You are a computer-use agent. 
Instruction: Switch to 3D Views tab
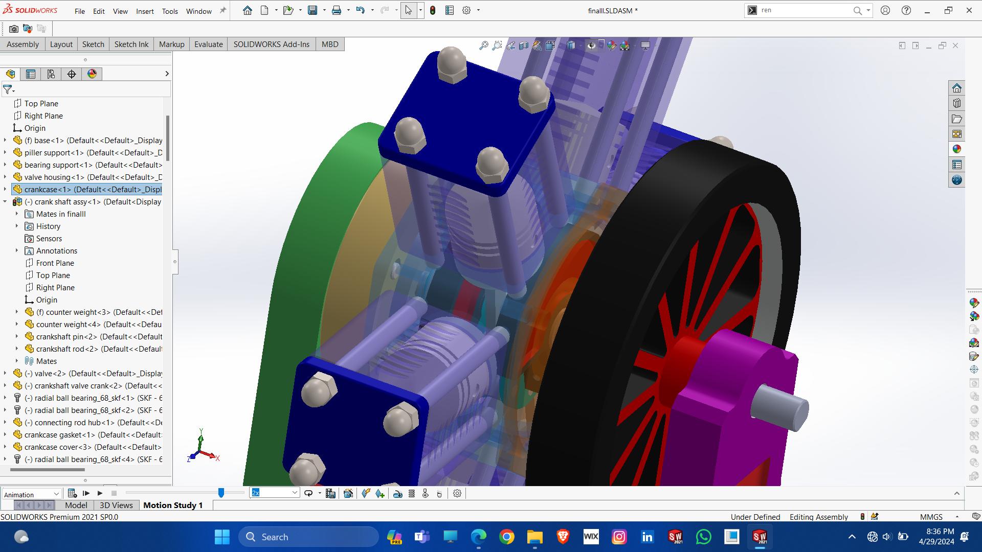pyautogui.click(x=116, y=505)
